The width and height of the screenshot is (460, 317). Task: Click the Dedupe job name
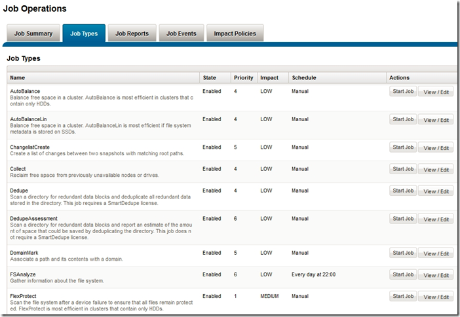tap(19, 191)
